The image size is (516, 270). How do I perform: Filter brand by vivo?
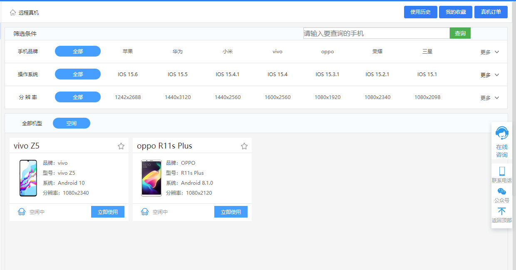pyautogui.click(x=278, y=52)
